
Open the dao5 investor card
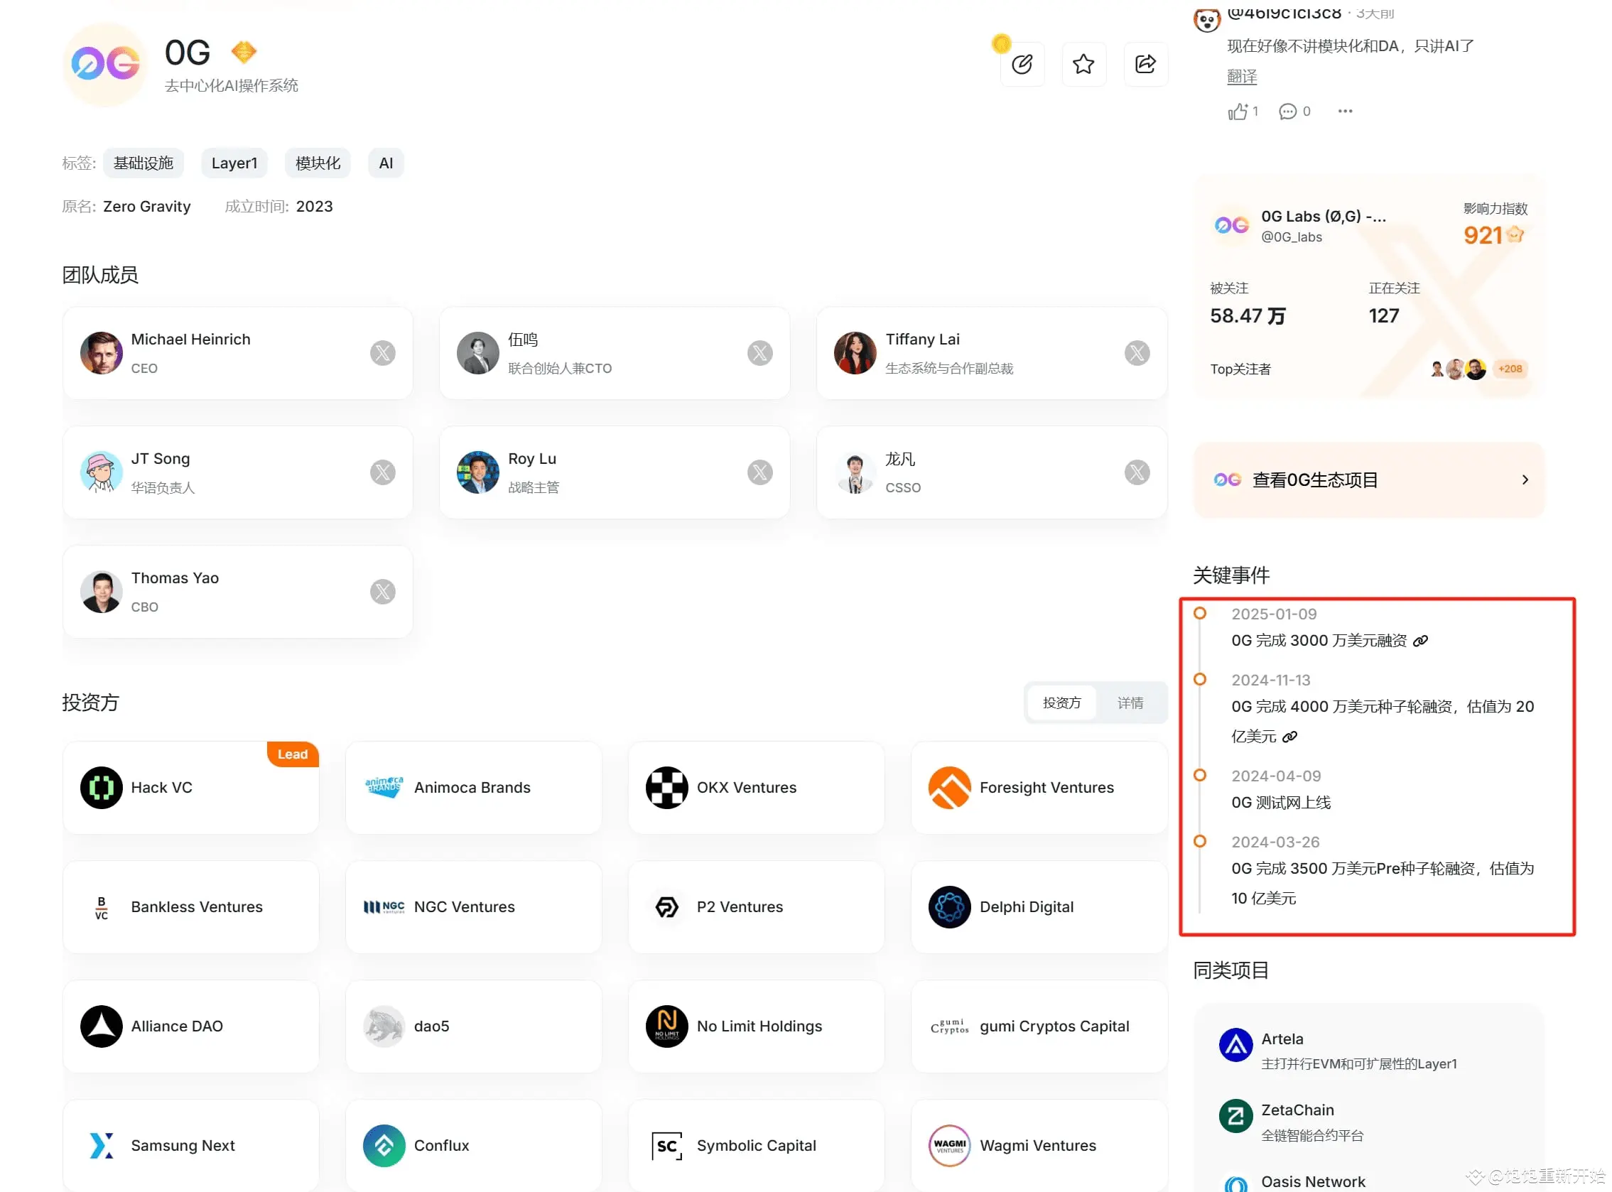coord(473,1026)
